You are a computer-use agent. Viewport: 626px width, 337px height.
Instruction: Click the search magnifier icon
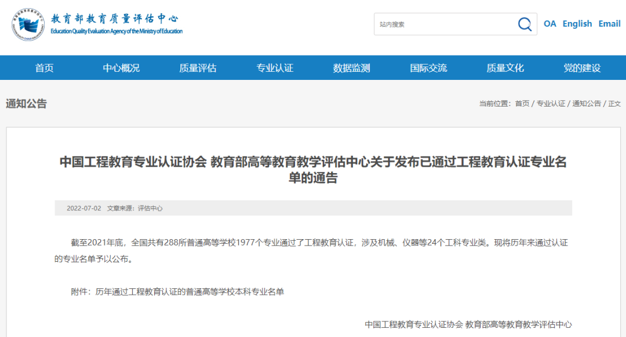tap(525, 24)
